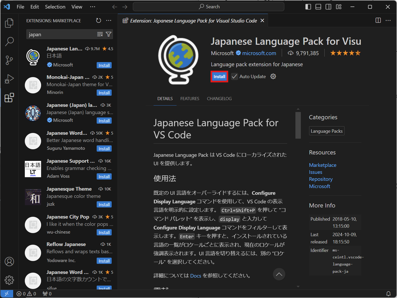
Task: Disable Auto Update checkbox
Action: click(234, 76)
